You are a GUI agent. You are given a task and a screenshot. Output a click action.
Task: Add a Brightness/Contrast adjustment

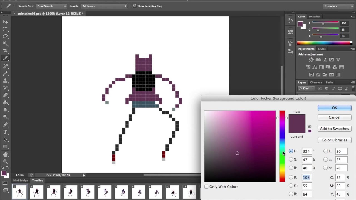(311, 59)
